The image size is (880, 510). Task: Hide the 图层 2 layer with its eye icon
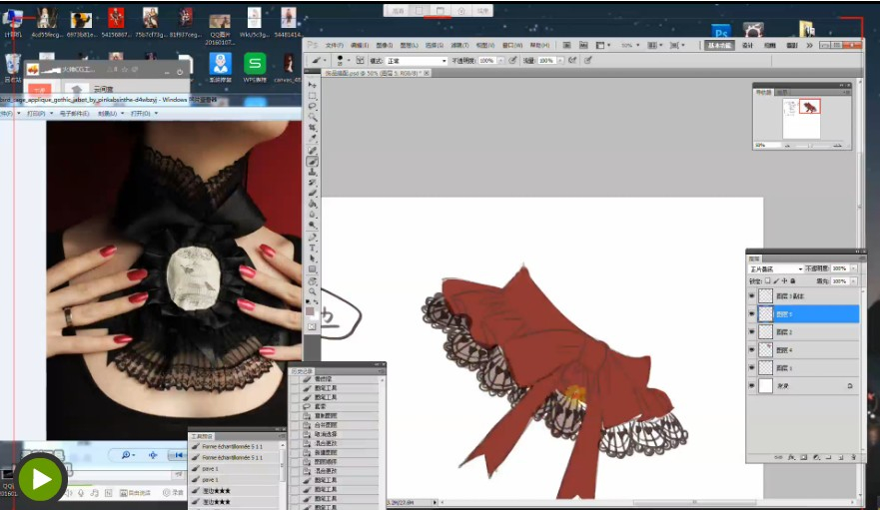752,332
